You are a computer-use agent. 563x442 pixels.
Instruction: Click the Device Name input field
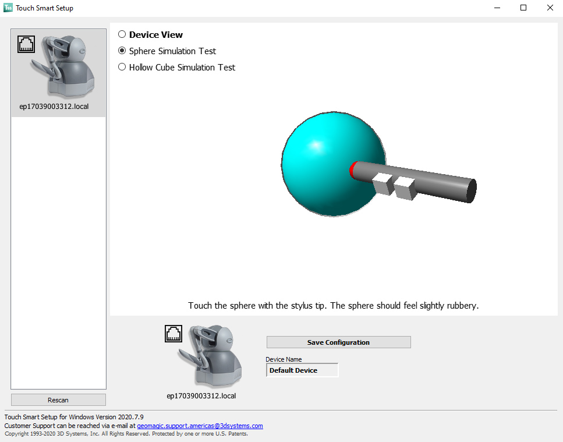302,370
